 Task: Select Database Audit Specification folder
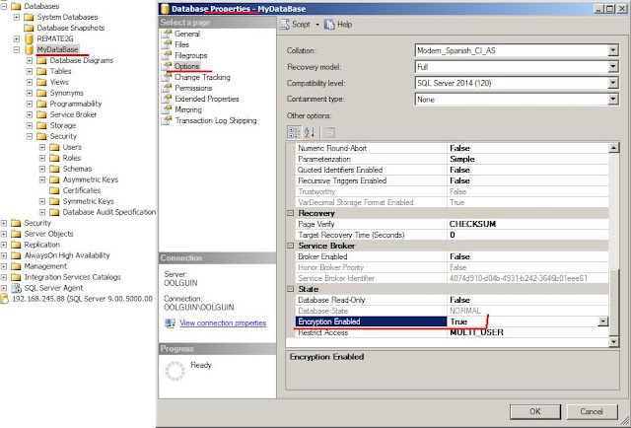click(x=109, y=213)
